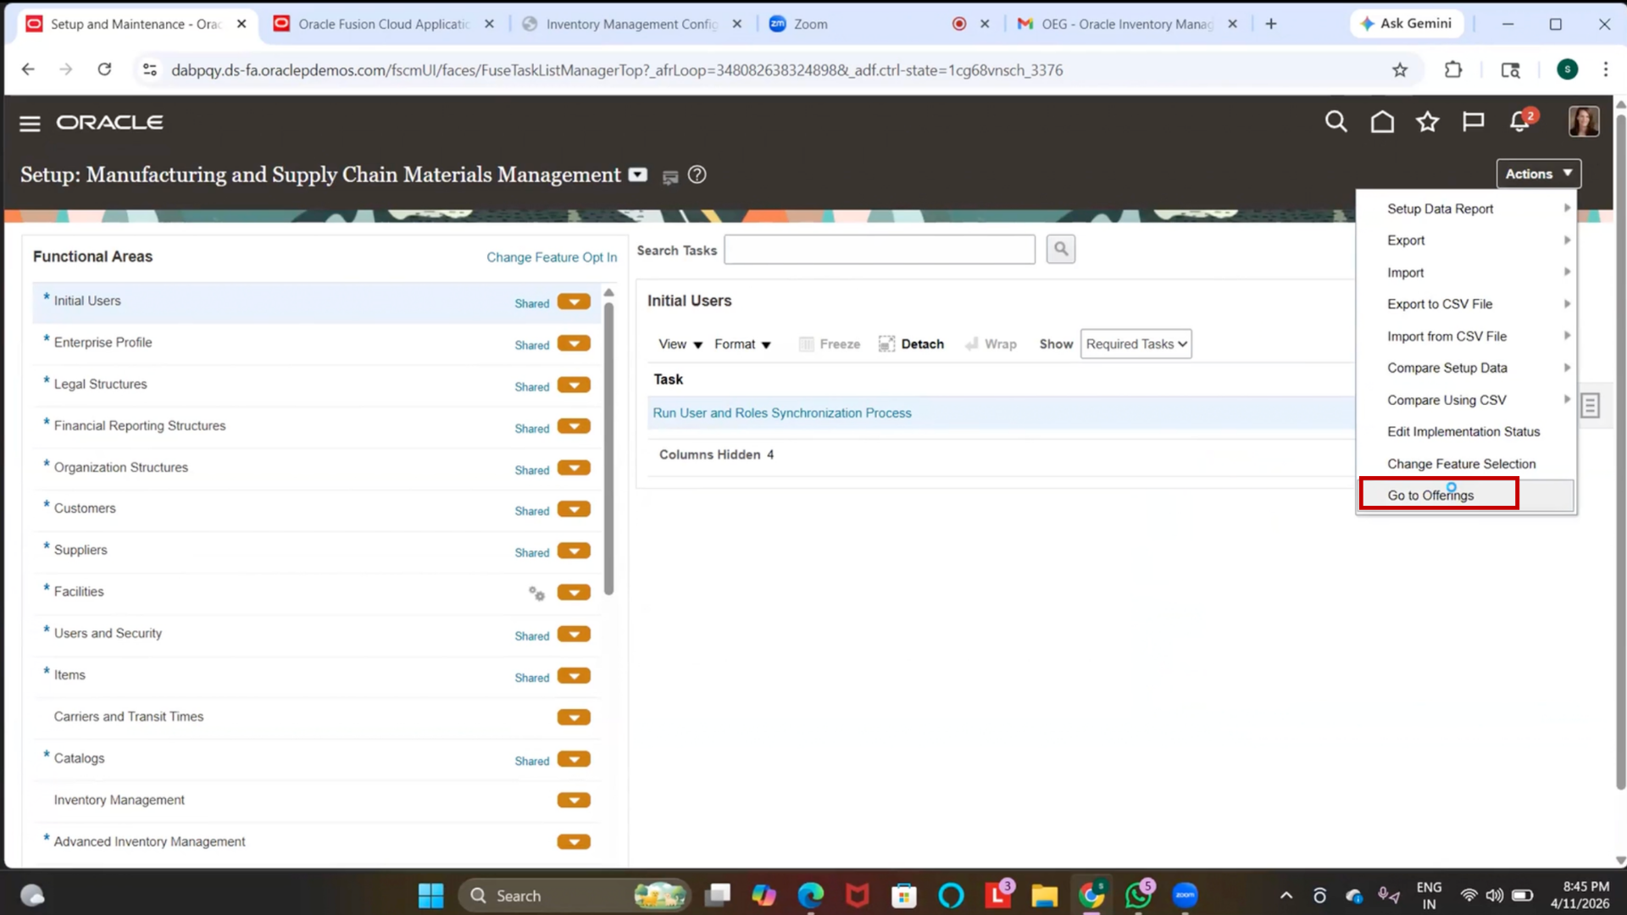Image resolution: width=1627 pixels, height=915 pixels.
Task: Open Chrome three-dot menu
Action: [1605, 69]
